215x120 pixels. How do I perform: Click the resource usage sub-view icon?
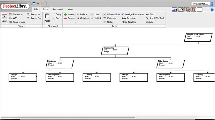point(193,10)
